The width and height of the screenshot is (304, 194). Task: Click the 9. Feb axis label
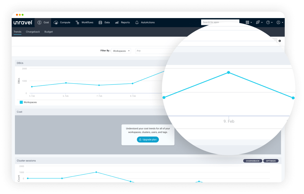pyautogui.click(x=229, y=121)
